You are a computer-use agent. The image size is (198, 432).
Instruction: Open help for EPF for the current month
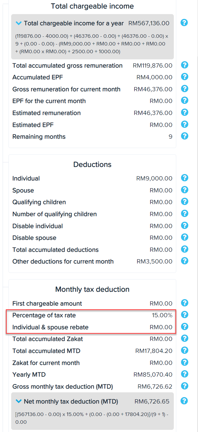184,100
